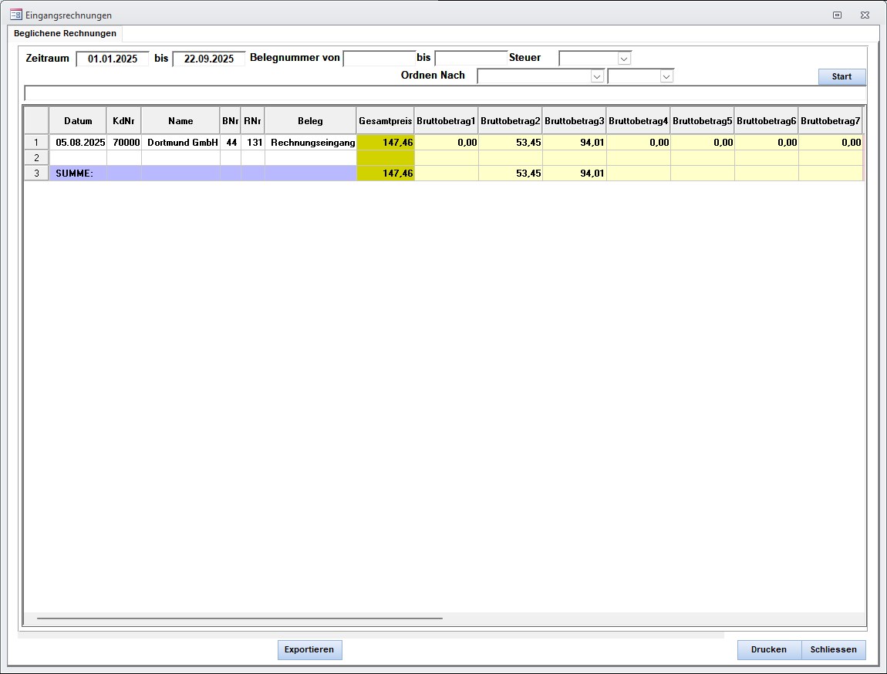Print the list with Drucken
The width and height of the screenshot is (887, 674).
769,649
